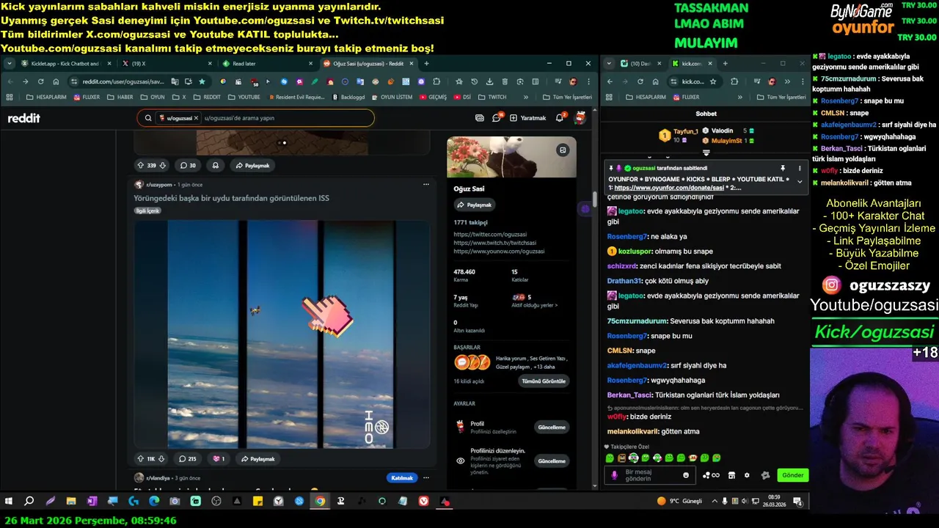This screenshot has width=939, height=528.
Task: Open emoji picker in Kick chat input
Action: tap(686, 475)
